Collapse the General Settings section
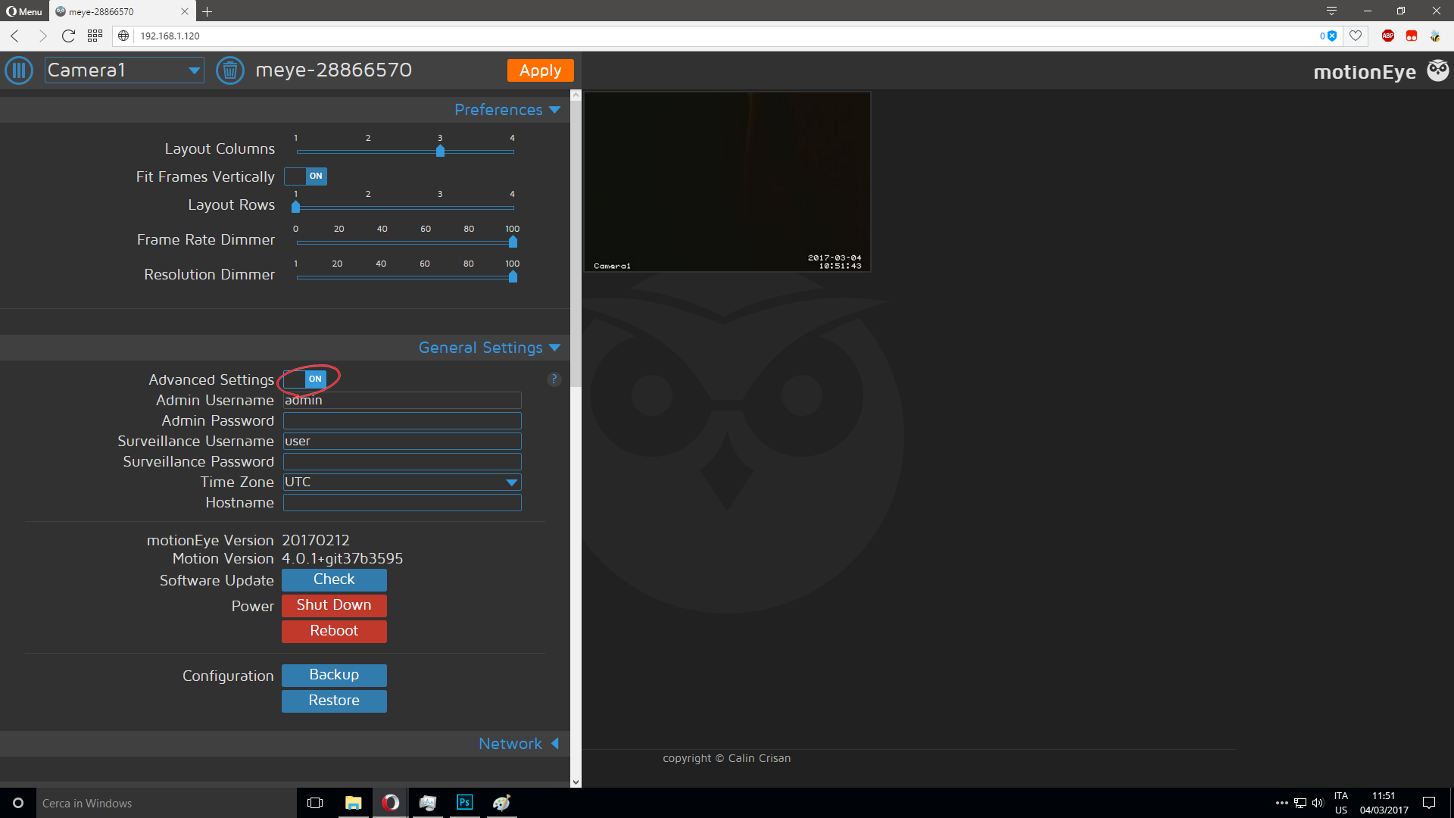Image resolution: width=1454 pixels, height=818 pixels. 489,348
